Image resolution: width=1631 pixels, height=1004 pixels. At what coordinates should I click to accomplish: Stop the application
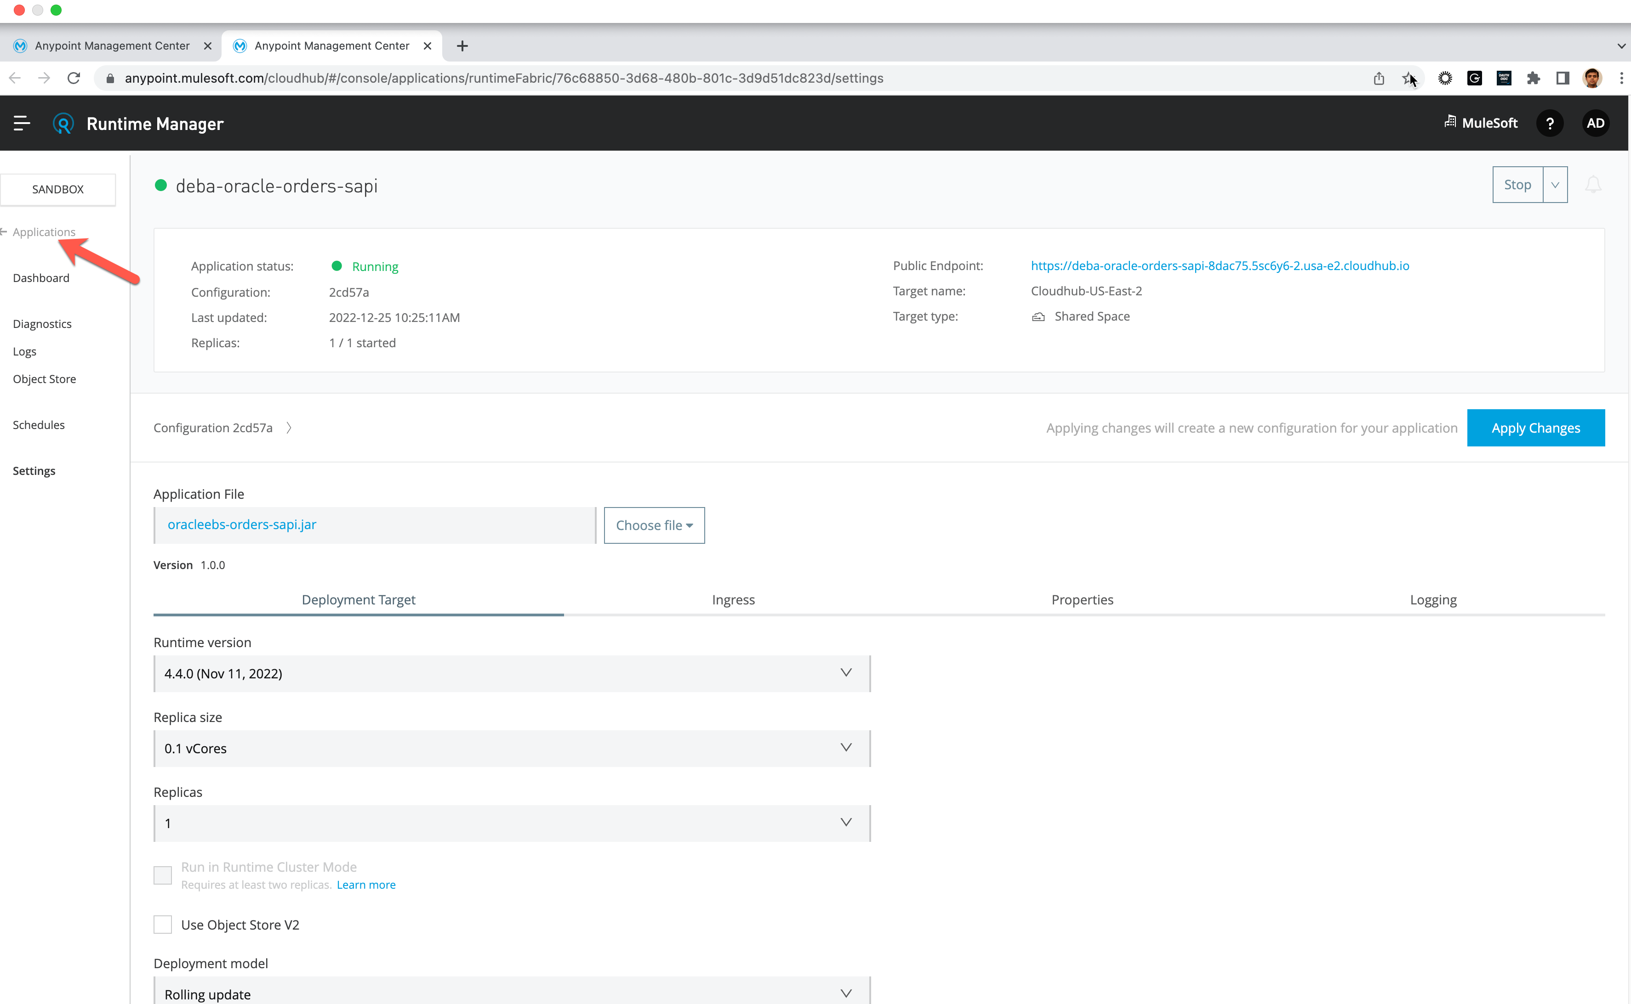(x=1517, y=185)
